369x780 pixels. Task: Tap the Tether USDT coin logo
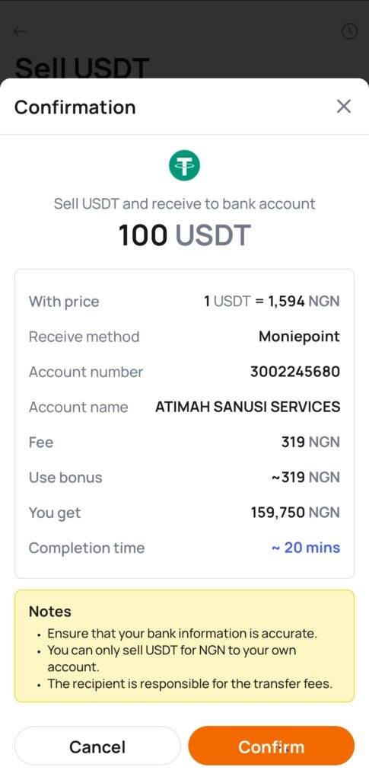pyautogui.click(x=184, y=165)
